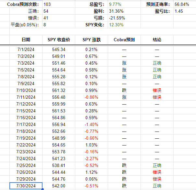This screenshot has height=190, width=196.
Task: Select the Cobra预测 column header
Action: pyautogui.click(x=124, y=40)
